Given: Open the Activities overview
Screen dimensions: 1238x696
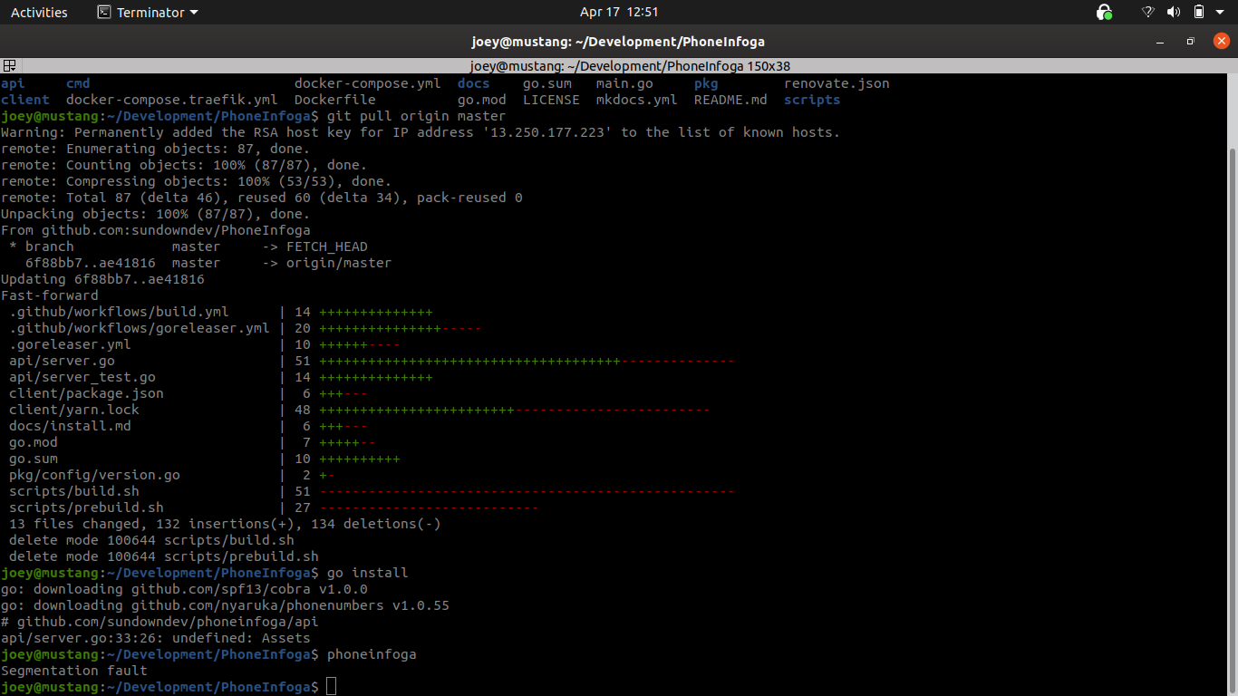Looking at the screenshot, I should tap(39, 12).
